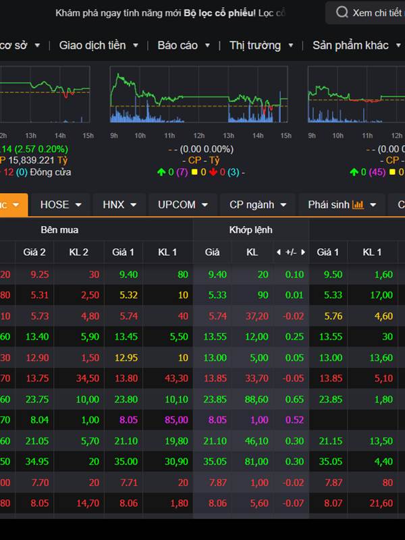This screenshot has width=405, height=540.
Task: Click sell volume 21,60 cell
Action: pyautogui.click(x=381, y=503)
